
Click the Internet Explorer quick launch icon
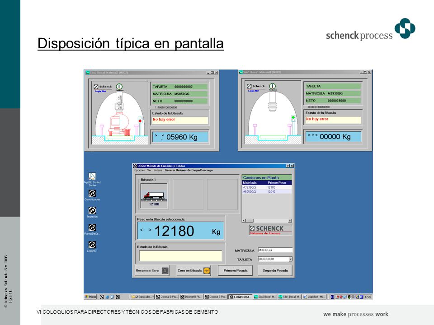107,297
